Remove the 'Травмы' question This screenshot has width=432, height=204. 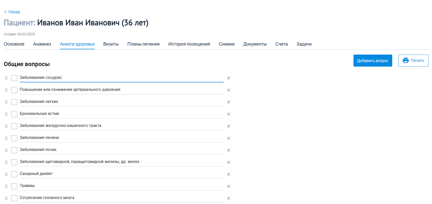[228, 186]
